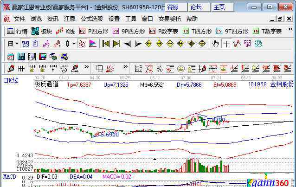Open the T数字表 tool
The image size is (296, 187).
pos(267,31)
